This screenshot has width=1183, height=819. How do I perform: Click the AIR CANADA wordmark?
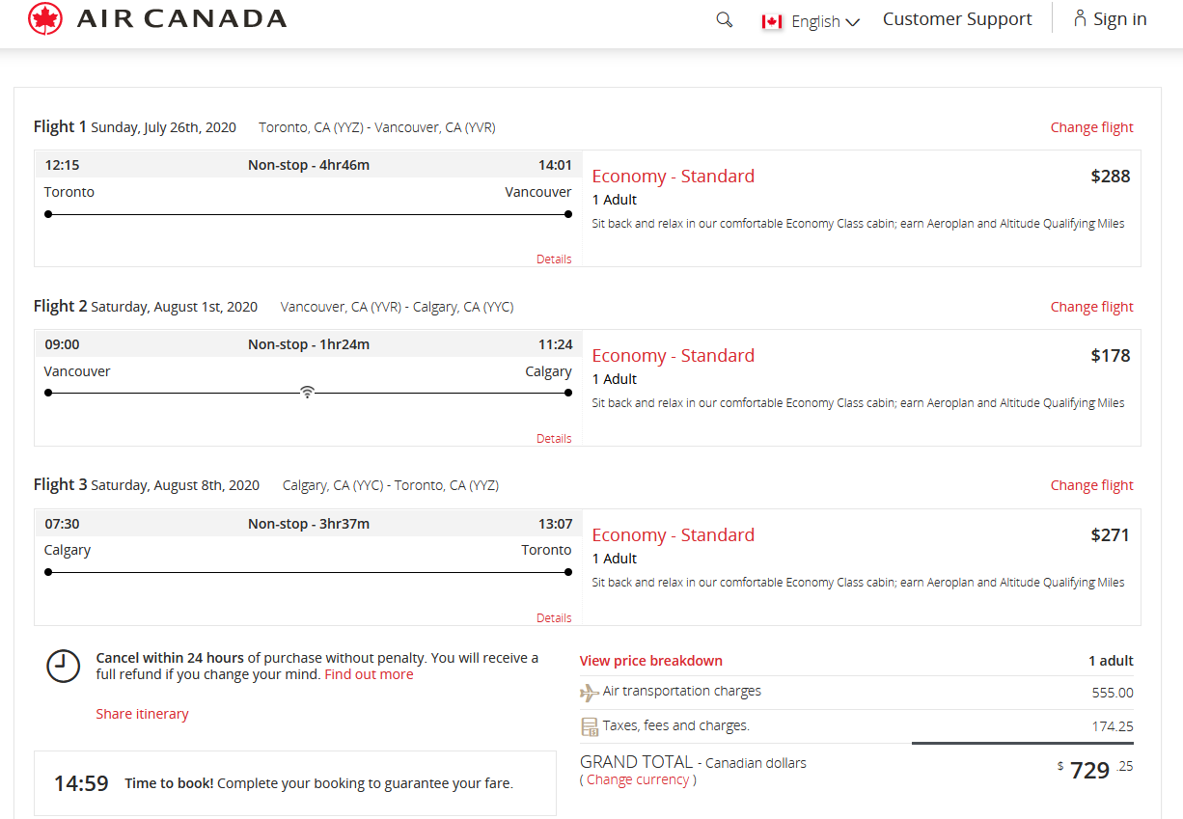(181, 18)
